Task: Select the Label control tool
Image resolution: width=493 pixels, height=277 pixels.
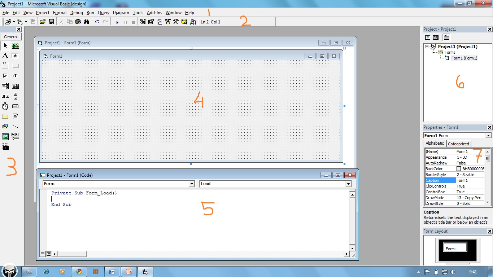Action: click(5, 56)
